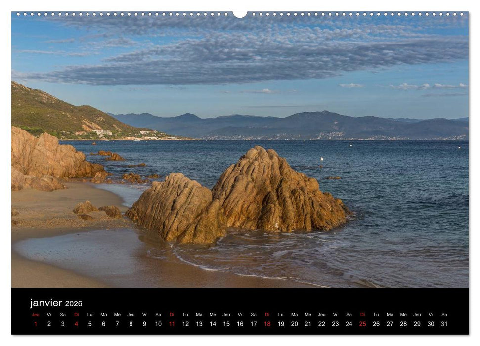480x346 pixels.
Task: Select the red 'Di' weekday label
Action: click(x=75, y=314)
